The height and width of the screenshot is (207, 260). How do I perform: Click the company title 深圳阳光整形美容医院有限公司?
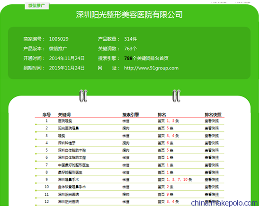129,15
